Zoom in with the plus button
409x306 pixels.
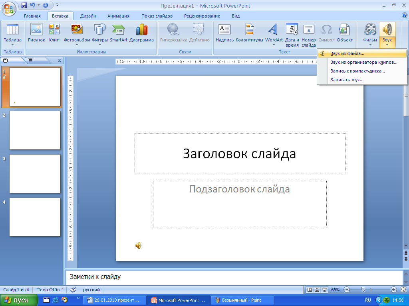394,290
